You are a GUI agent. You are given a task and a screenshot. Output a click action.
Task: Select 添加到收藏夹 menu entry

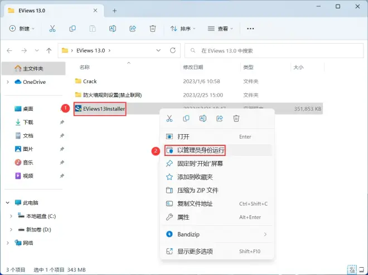tap(217, 177)
